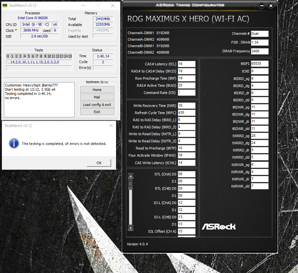Click the FSB : DRAM ratio field
Image resolution: width=298 pixels, height=273 pixels.
tap(260, 42)
